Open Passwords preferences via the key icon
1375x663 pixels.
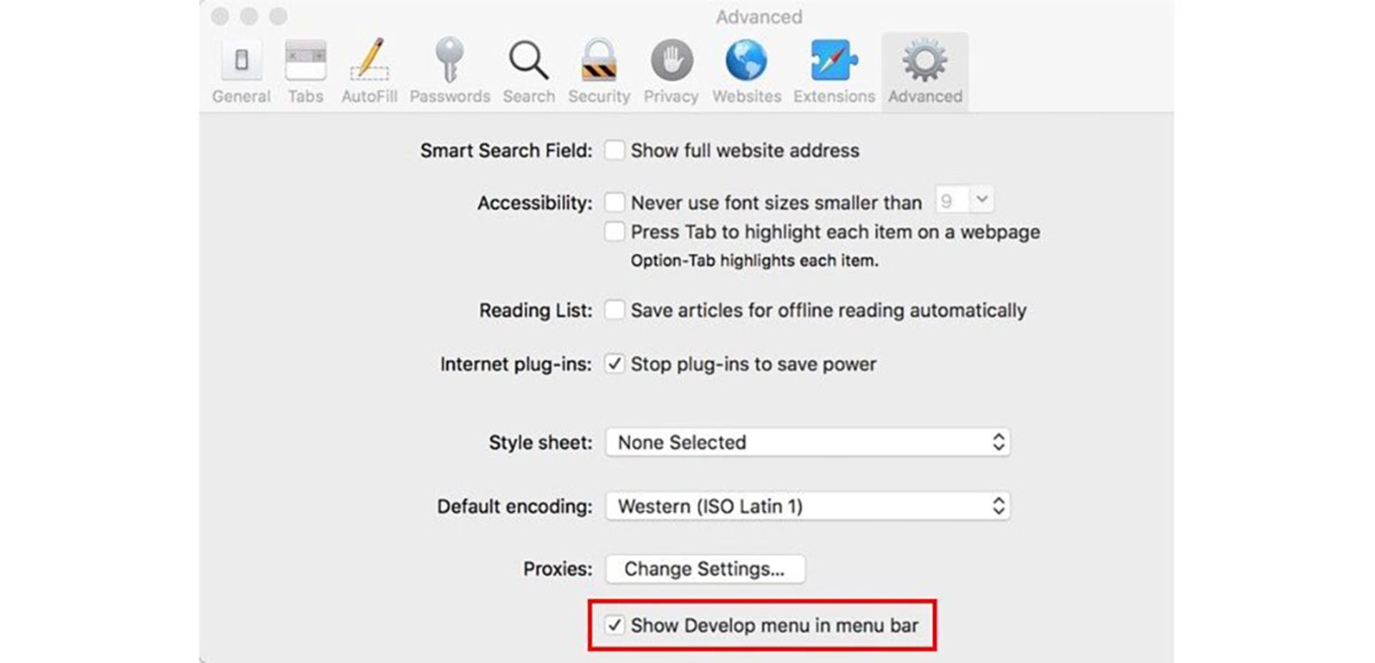(x=450, y=61)
